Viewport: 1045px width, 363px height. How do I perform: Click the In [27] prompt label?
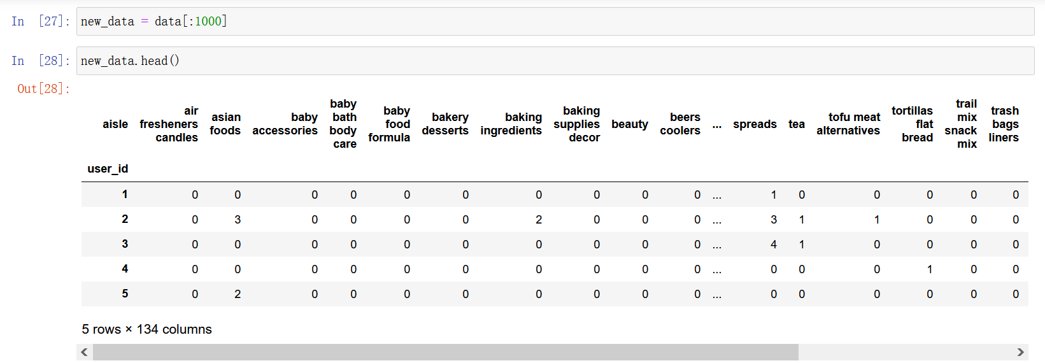[x=41, y=22]
